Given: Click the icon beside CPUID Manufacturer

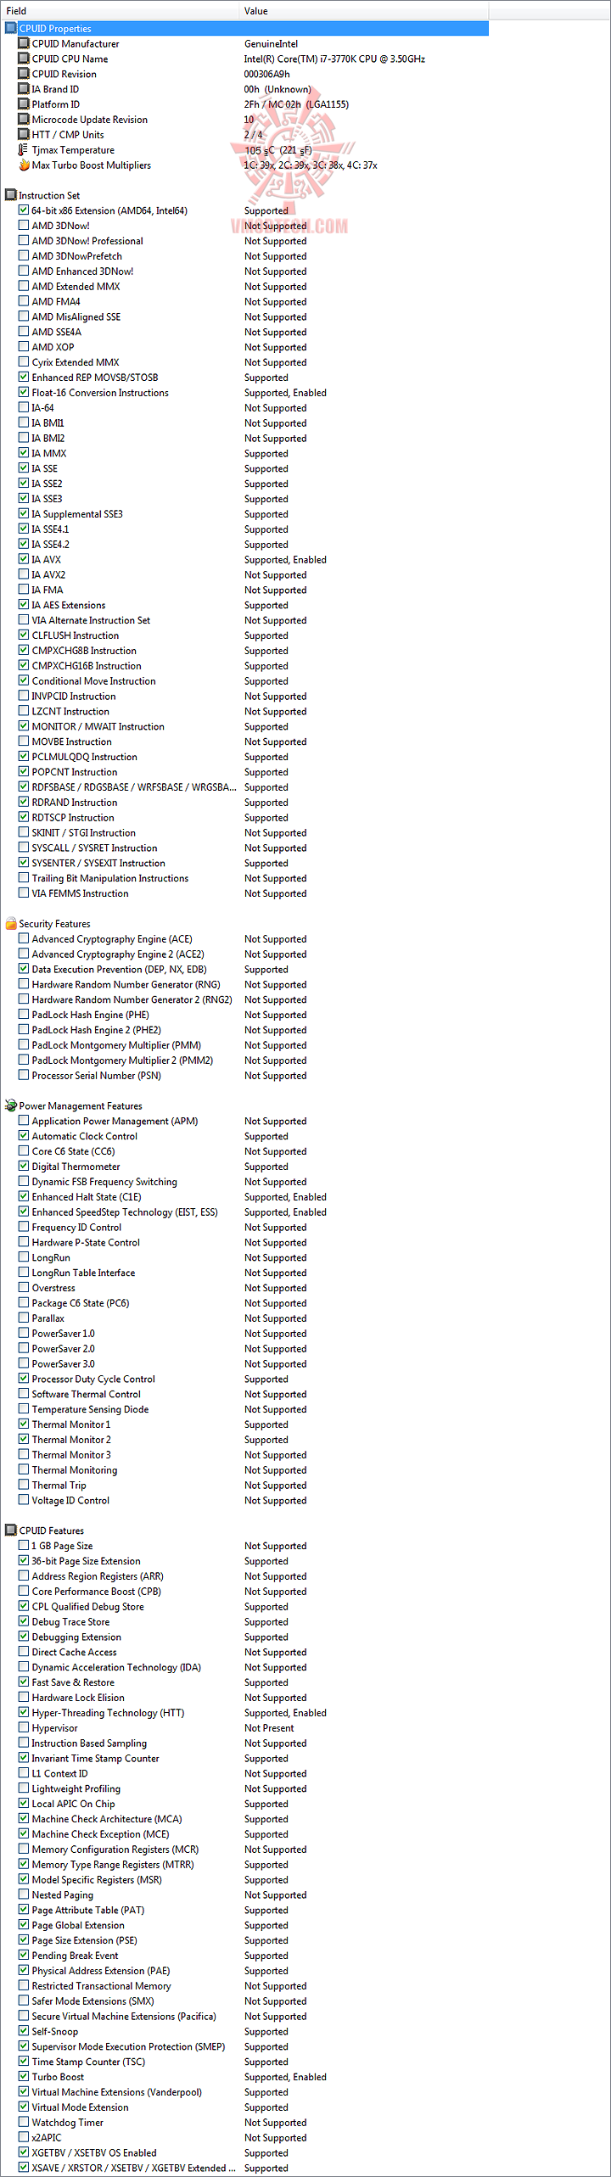Looking at the screenshot, I should coord(24,44).
